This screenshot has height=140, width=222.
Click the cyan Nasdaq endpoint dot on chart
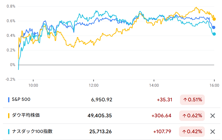[x=214, y=34]
